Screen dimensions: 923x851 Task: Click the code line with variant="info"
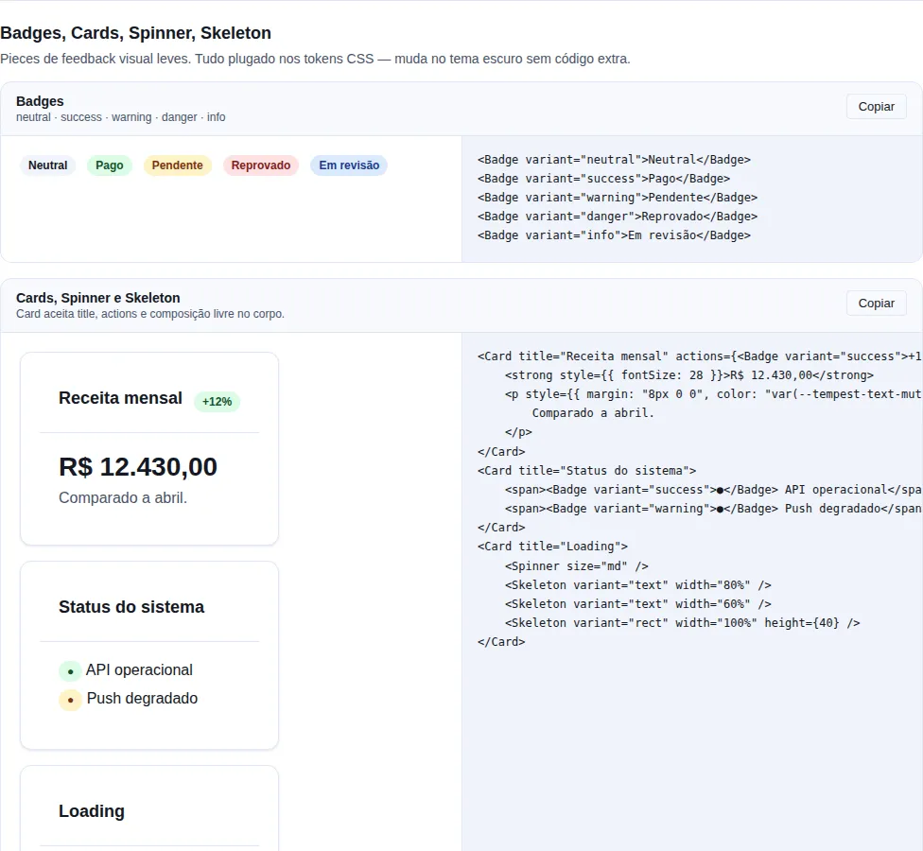614,234
